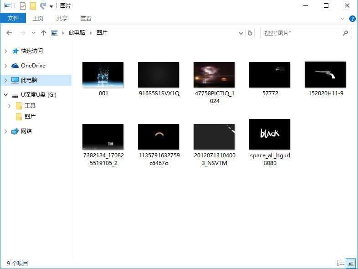Image resolution: width=358 pixels, height=269 pixels.
Task: Click the New Folder icon in title bar
Action: 33,6
